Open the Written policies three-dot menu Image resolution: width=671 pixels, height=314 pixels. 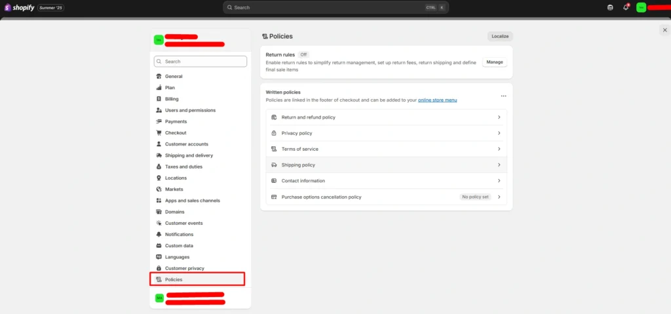504,96
